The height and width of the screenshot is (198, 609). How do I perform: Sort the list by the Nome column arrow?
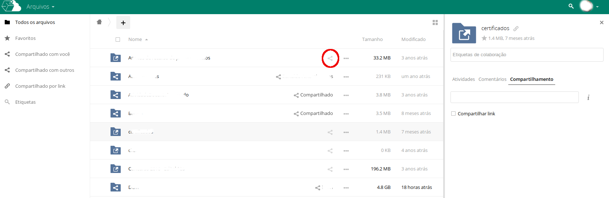click(147, 40)
